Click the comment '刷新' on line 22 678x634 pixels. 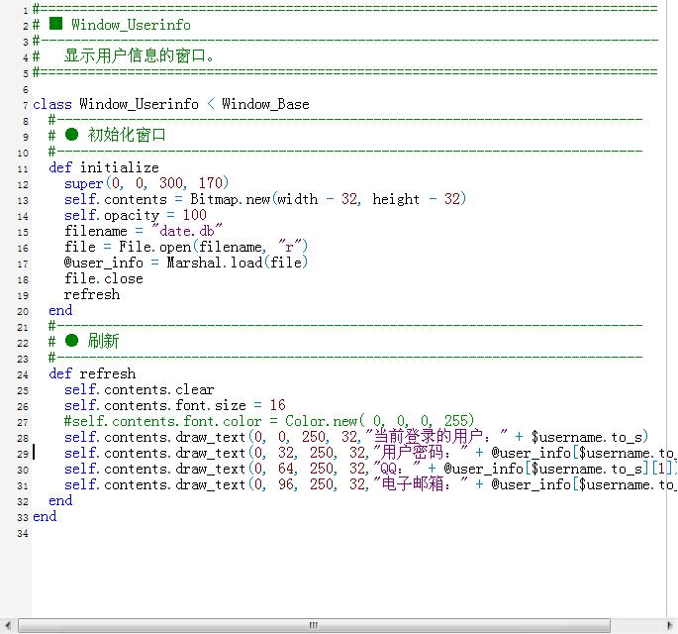[x=103, y=342]
